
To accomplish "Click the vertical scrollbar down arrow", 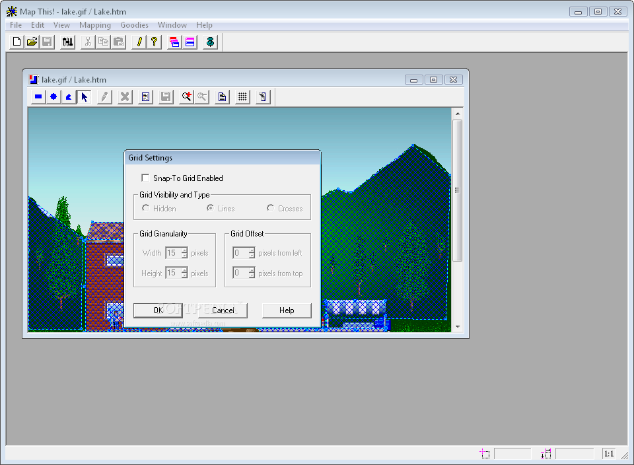I will tap(457, 327).
